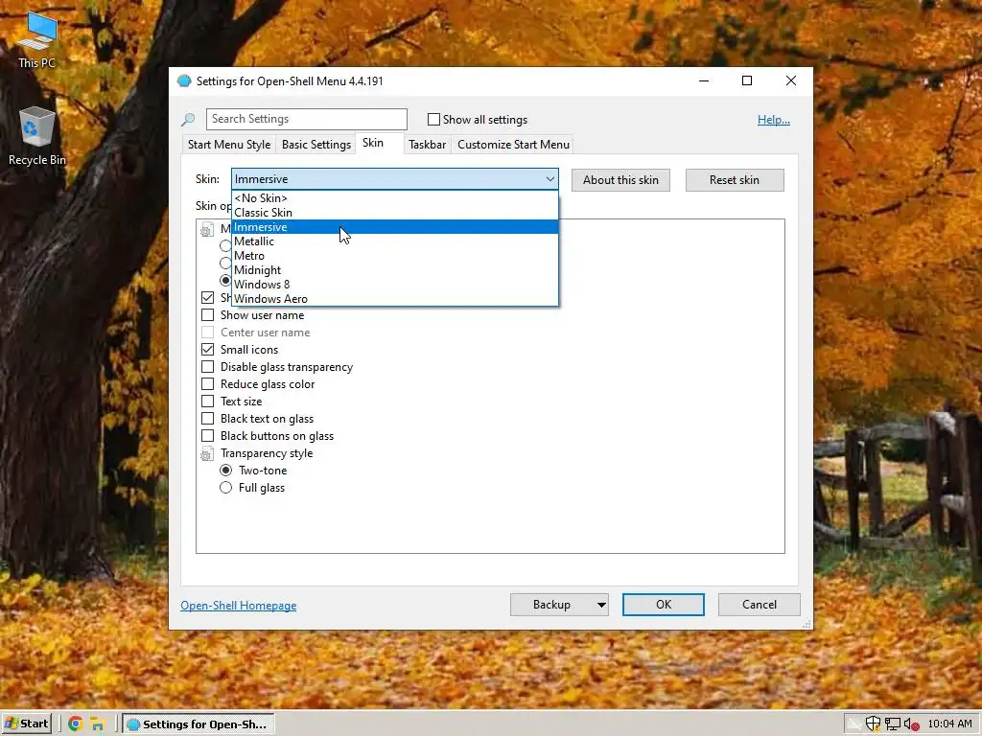Open Chrome from the taskbar
The width and height of the screenshot is (982, 736).
click(x=75, y=724)
